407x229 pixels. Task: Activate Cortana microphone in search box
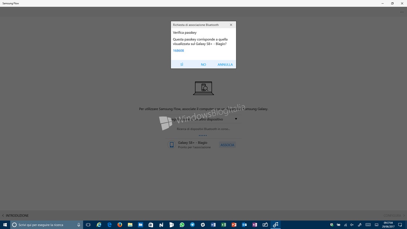[79, 225]
